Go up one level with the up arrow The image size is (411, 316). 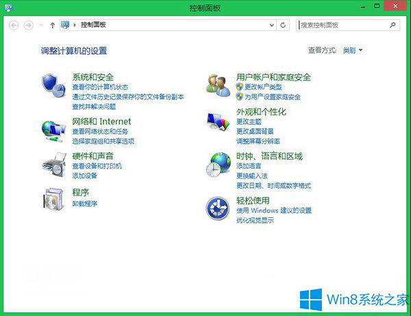tap(53, 25)
